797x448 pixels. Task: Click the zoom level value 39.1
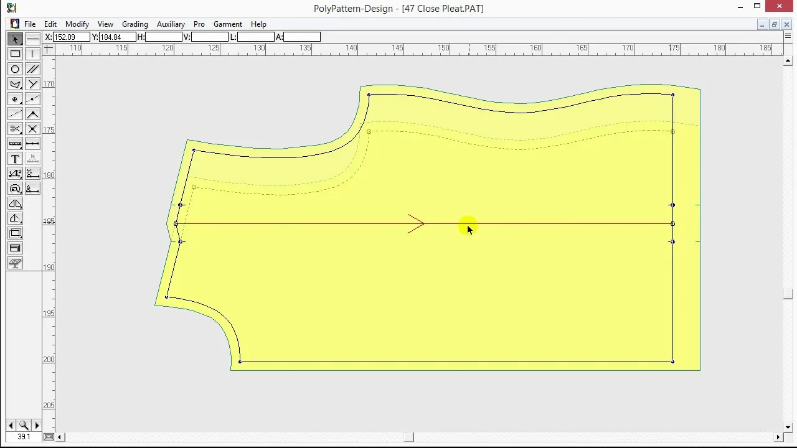[x=23, y=437]
